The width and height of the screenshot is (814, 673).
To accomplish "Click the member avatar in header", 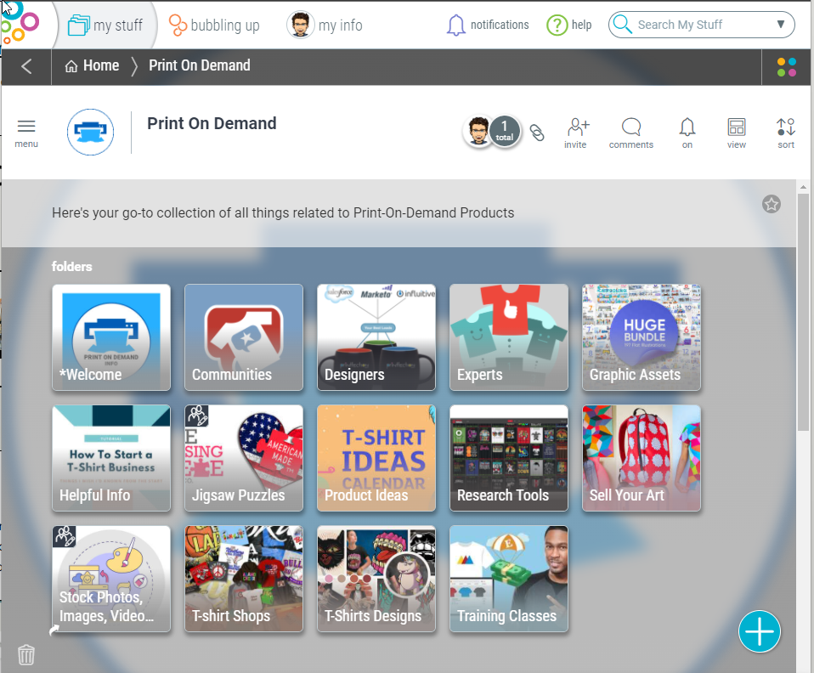I will pyautogui.click(x=478, y=131).
